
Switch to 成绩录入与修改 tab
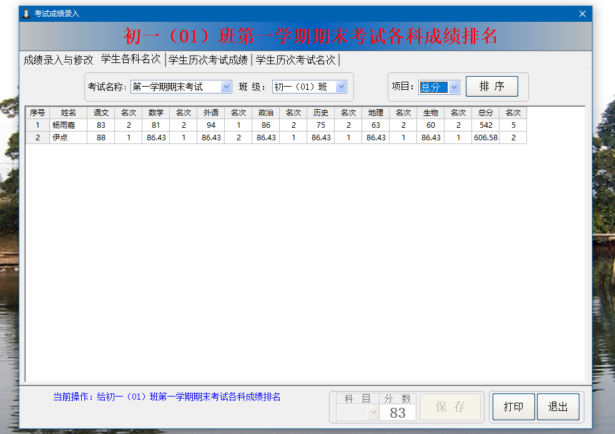[58, 60]
